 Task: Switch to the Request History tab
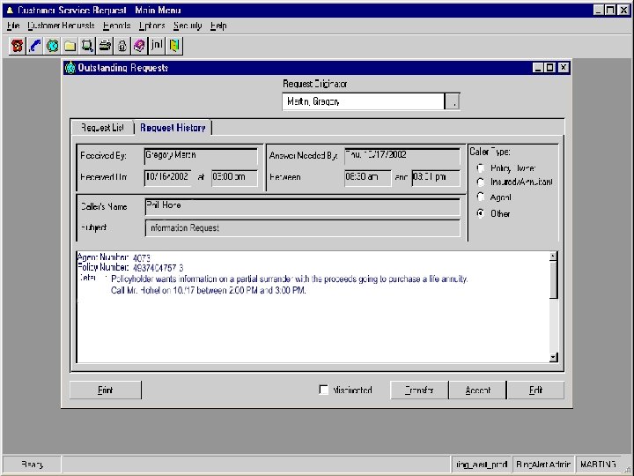(x=173, y=128)
